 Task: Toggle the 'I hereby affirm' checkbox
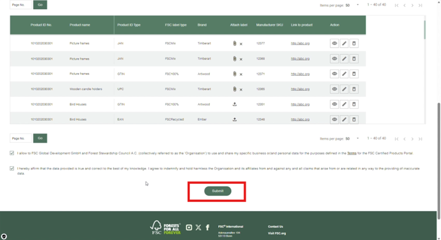click(12, 168)
